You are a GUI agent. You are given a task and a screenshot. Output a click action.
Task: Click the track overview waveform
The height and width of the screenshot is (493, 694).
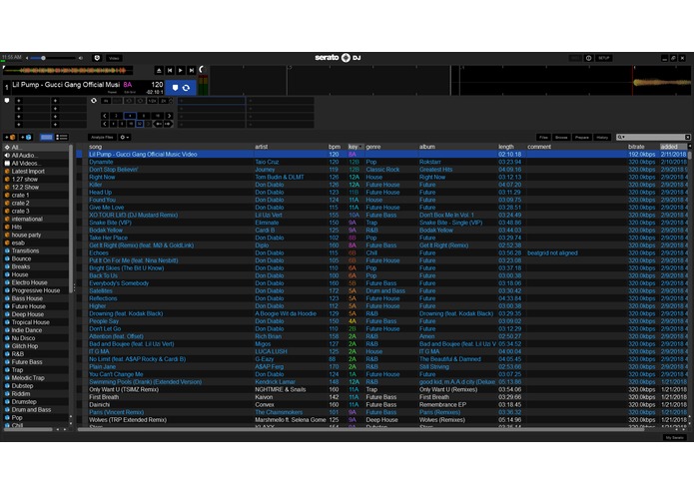click(68, 70)
